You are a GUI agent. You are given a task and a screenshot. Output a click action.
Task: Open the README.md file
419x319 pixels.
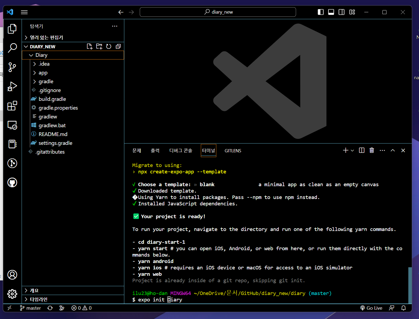click(73, 134)
